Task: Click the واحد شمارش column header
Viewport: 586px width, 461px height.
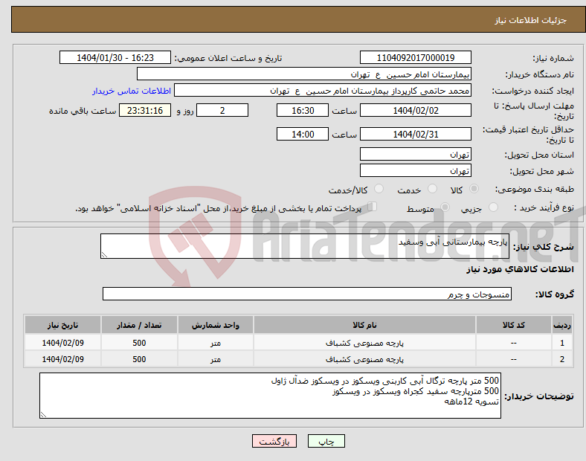Action: 216,325
